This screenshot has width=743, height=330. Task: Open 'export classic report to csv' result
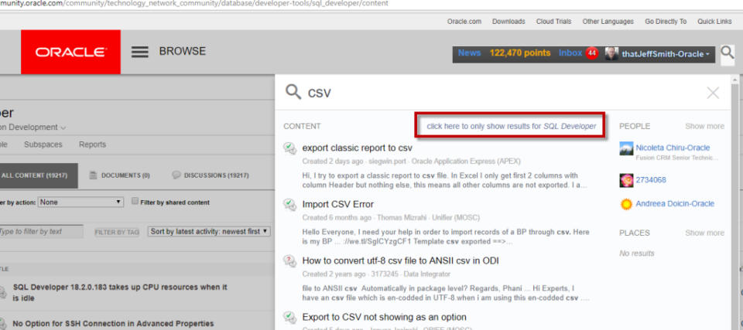(358, 148)
